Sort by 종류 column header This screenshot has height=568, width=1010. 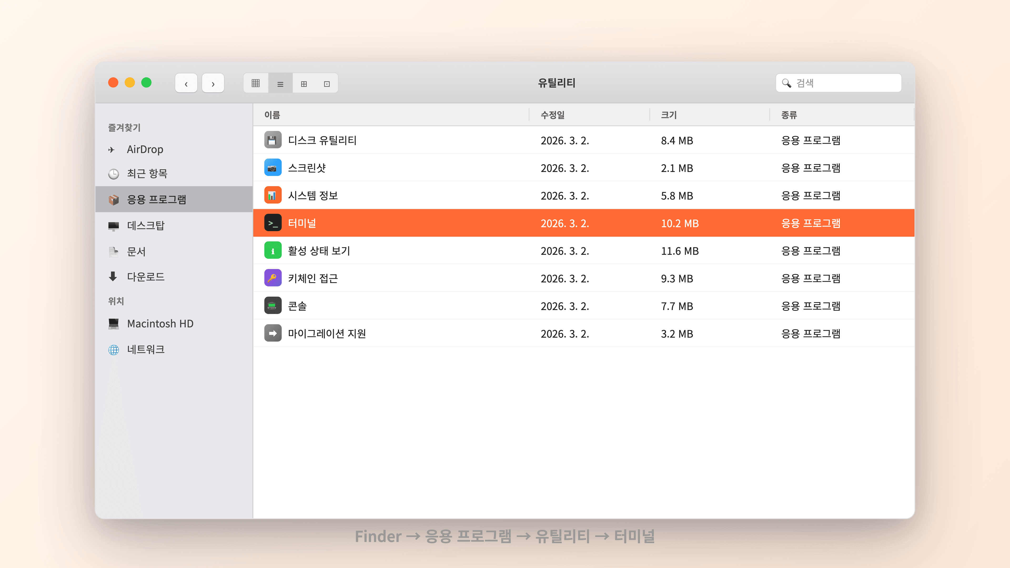[789, 115]
